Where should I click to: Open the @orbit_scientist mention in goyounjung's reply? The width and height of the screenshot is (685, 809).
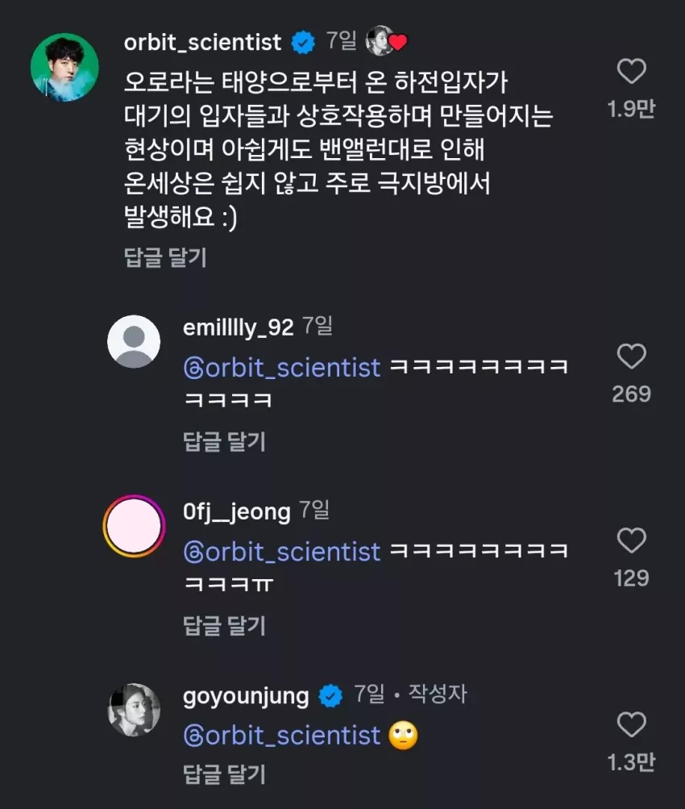point(281,736)
